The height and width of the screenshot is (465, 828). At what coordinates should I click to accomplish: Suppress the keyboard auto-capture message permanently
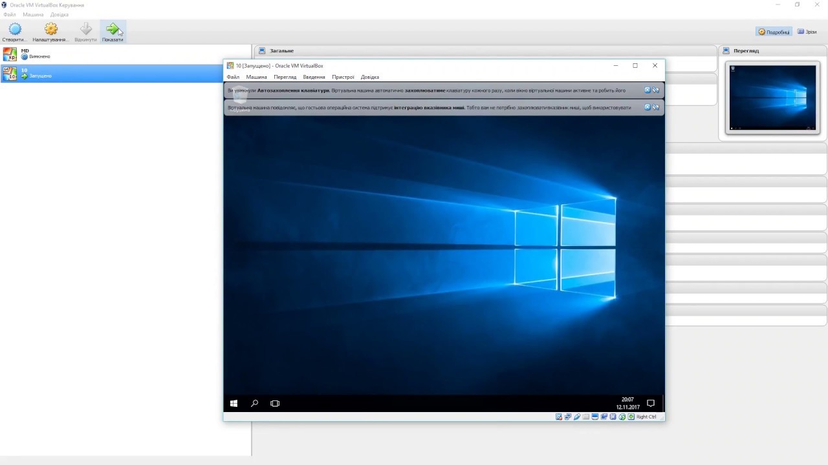pyautogui.click(x=656, y=90)
